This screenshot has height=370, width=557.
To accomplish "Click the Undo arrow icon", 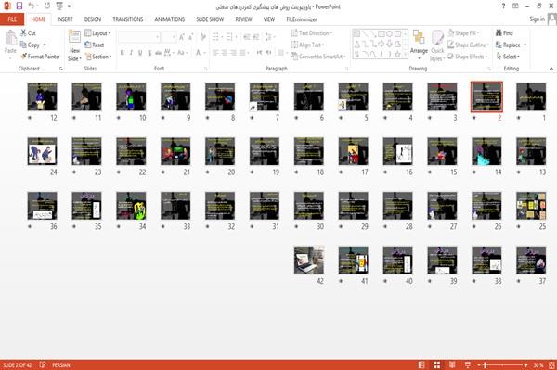I will (32, 6).
